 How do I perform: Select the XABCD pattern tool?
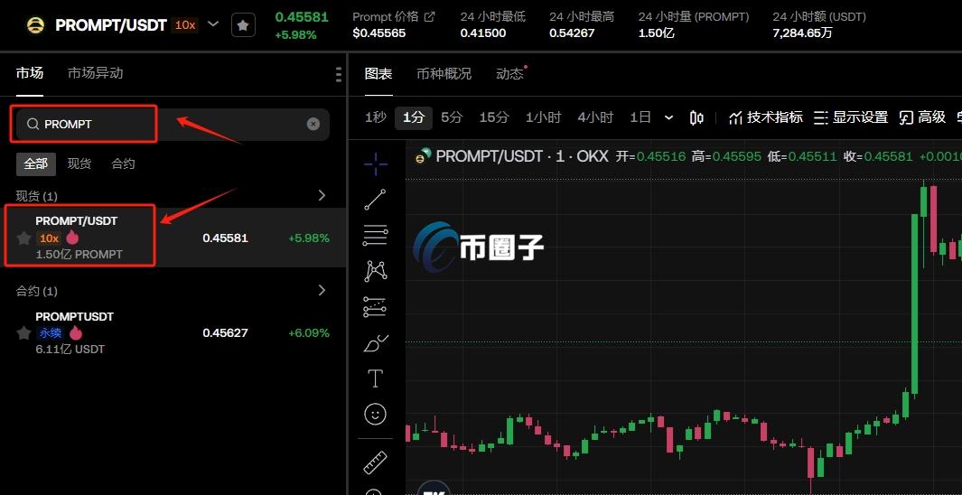[376, 270]
